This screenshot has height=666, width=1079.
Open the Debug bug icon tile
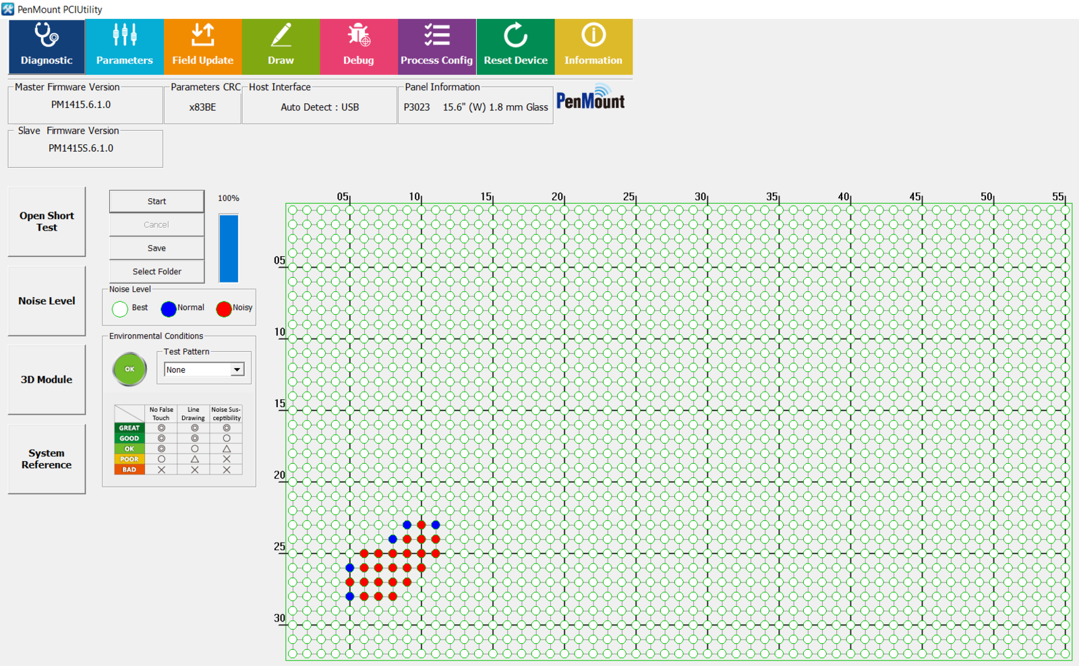[359, 46]
